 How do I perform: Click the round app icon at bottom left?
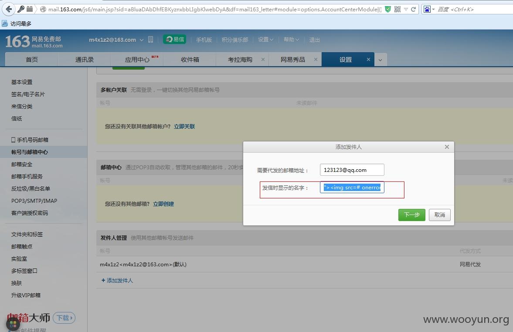(x=13, y=324)
